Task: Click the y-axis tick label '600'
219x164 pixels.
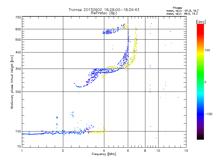Action: pyautogui.click(x=18, y=29)
